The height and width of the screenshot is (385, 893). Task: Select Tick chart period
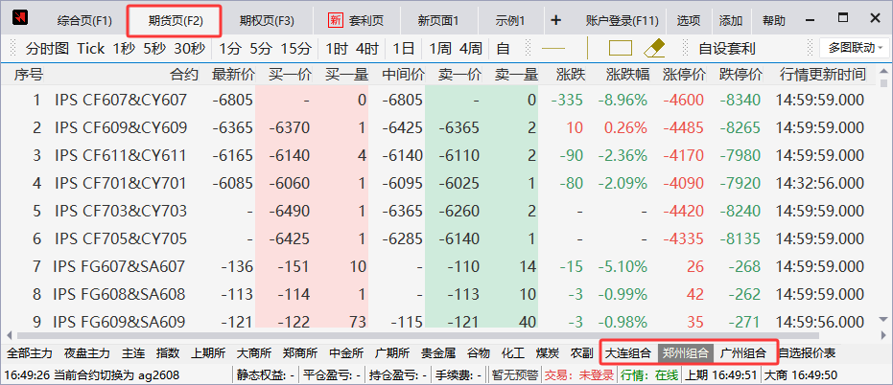[91, 49]
